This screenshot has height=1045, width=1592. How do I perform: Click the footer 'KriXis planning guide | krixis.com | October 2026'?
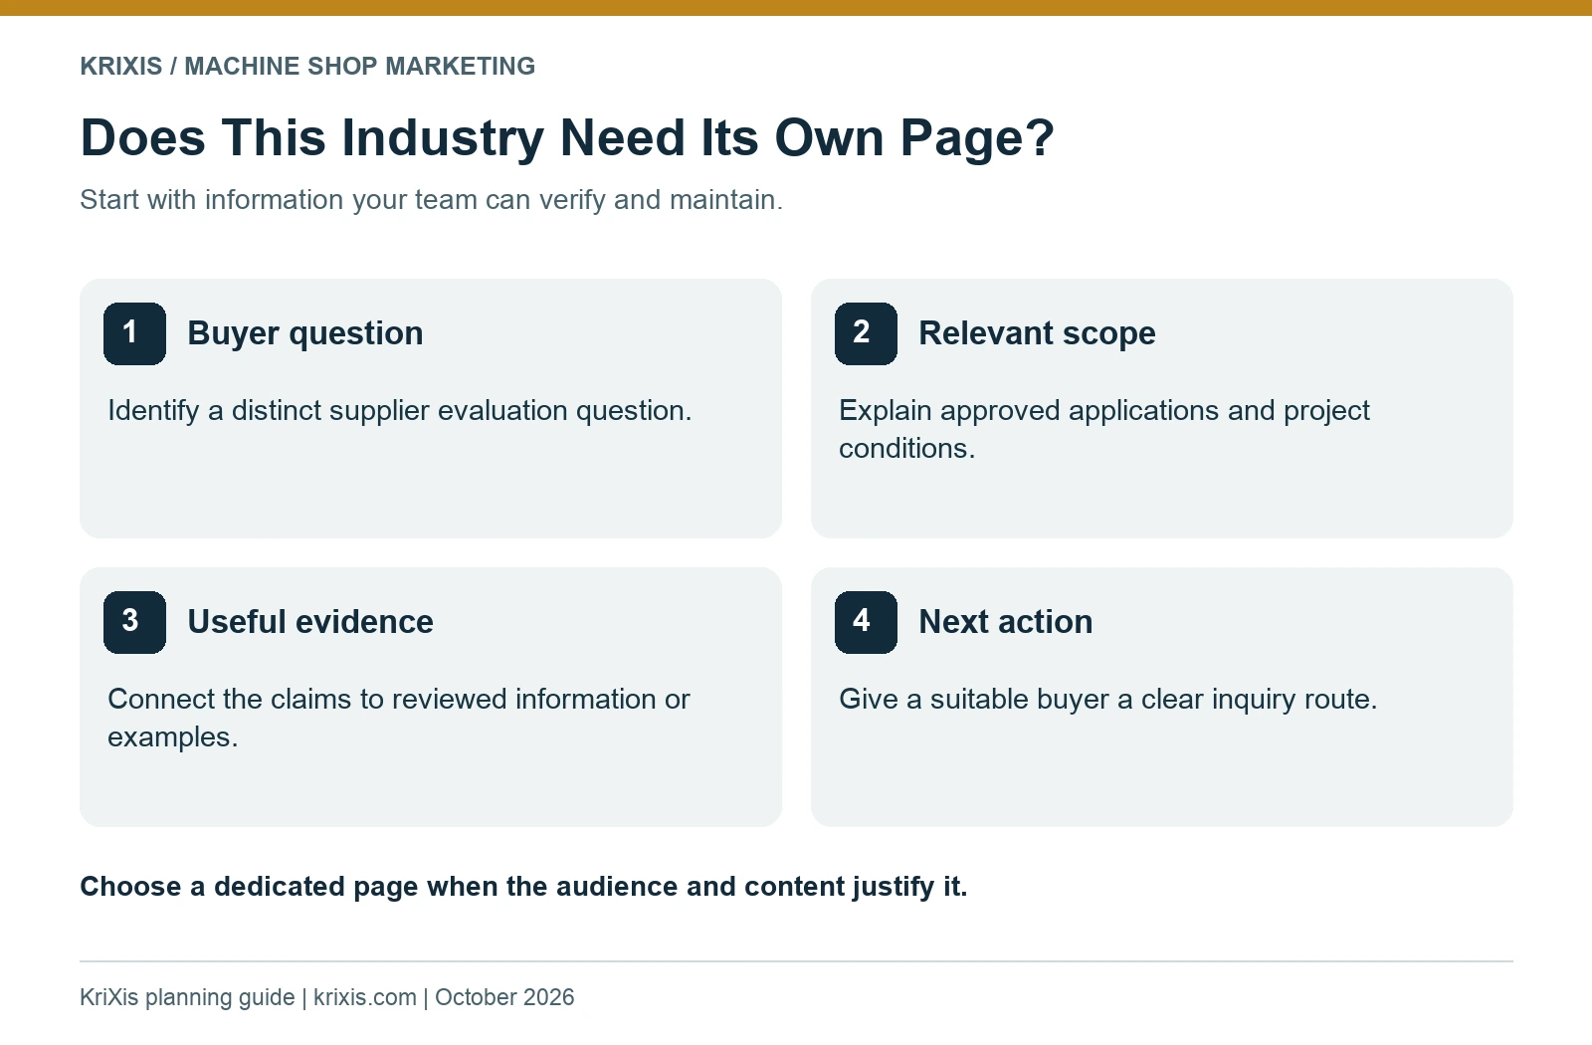pos(327,997)
